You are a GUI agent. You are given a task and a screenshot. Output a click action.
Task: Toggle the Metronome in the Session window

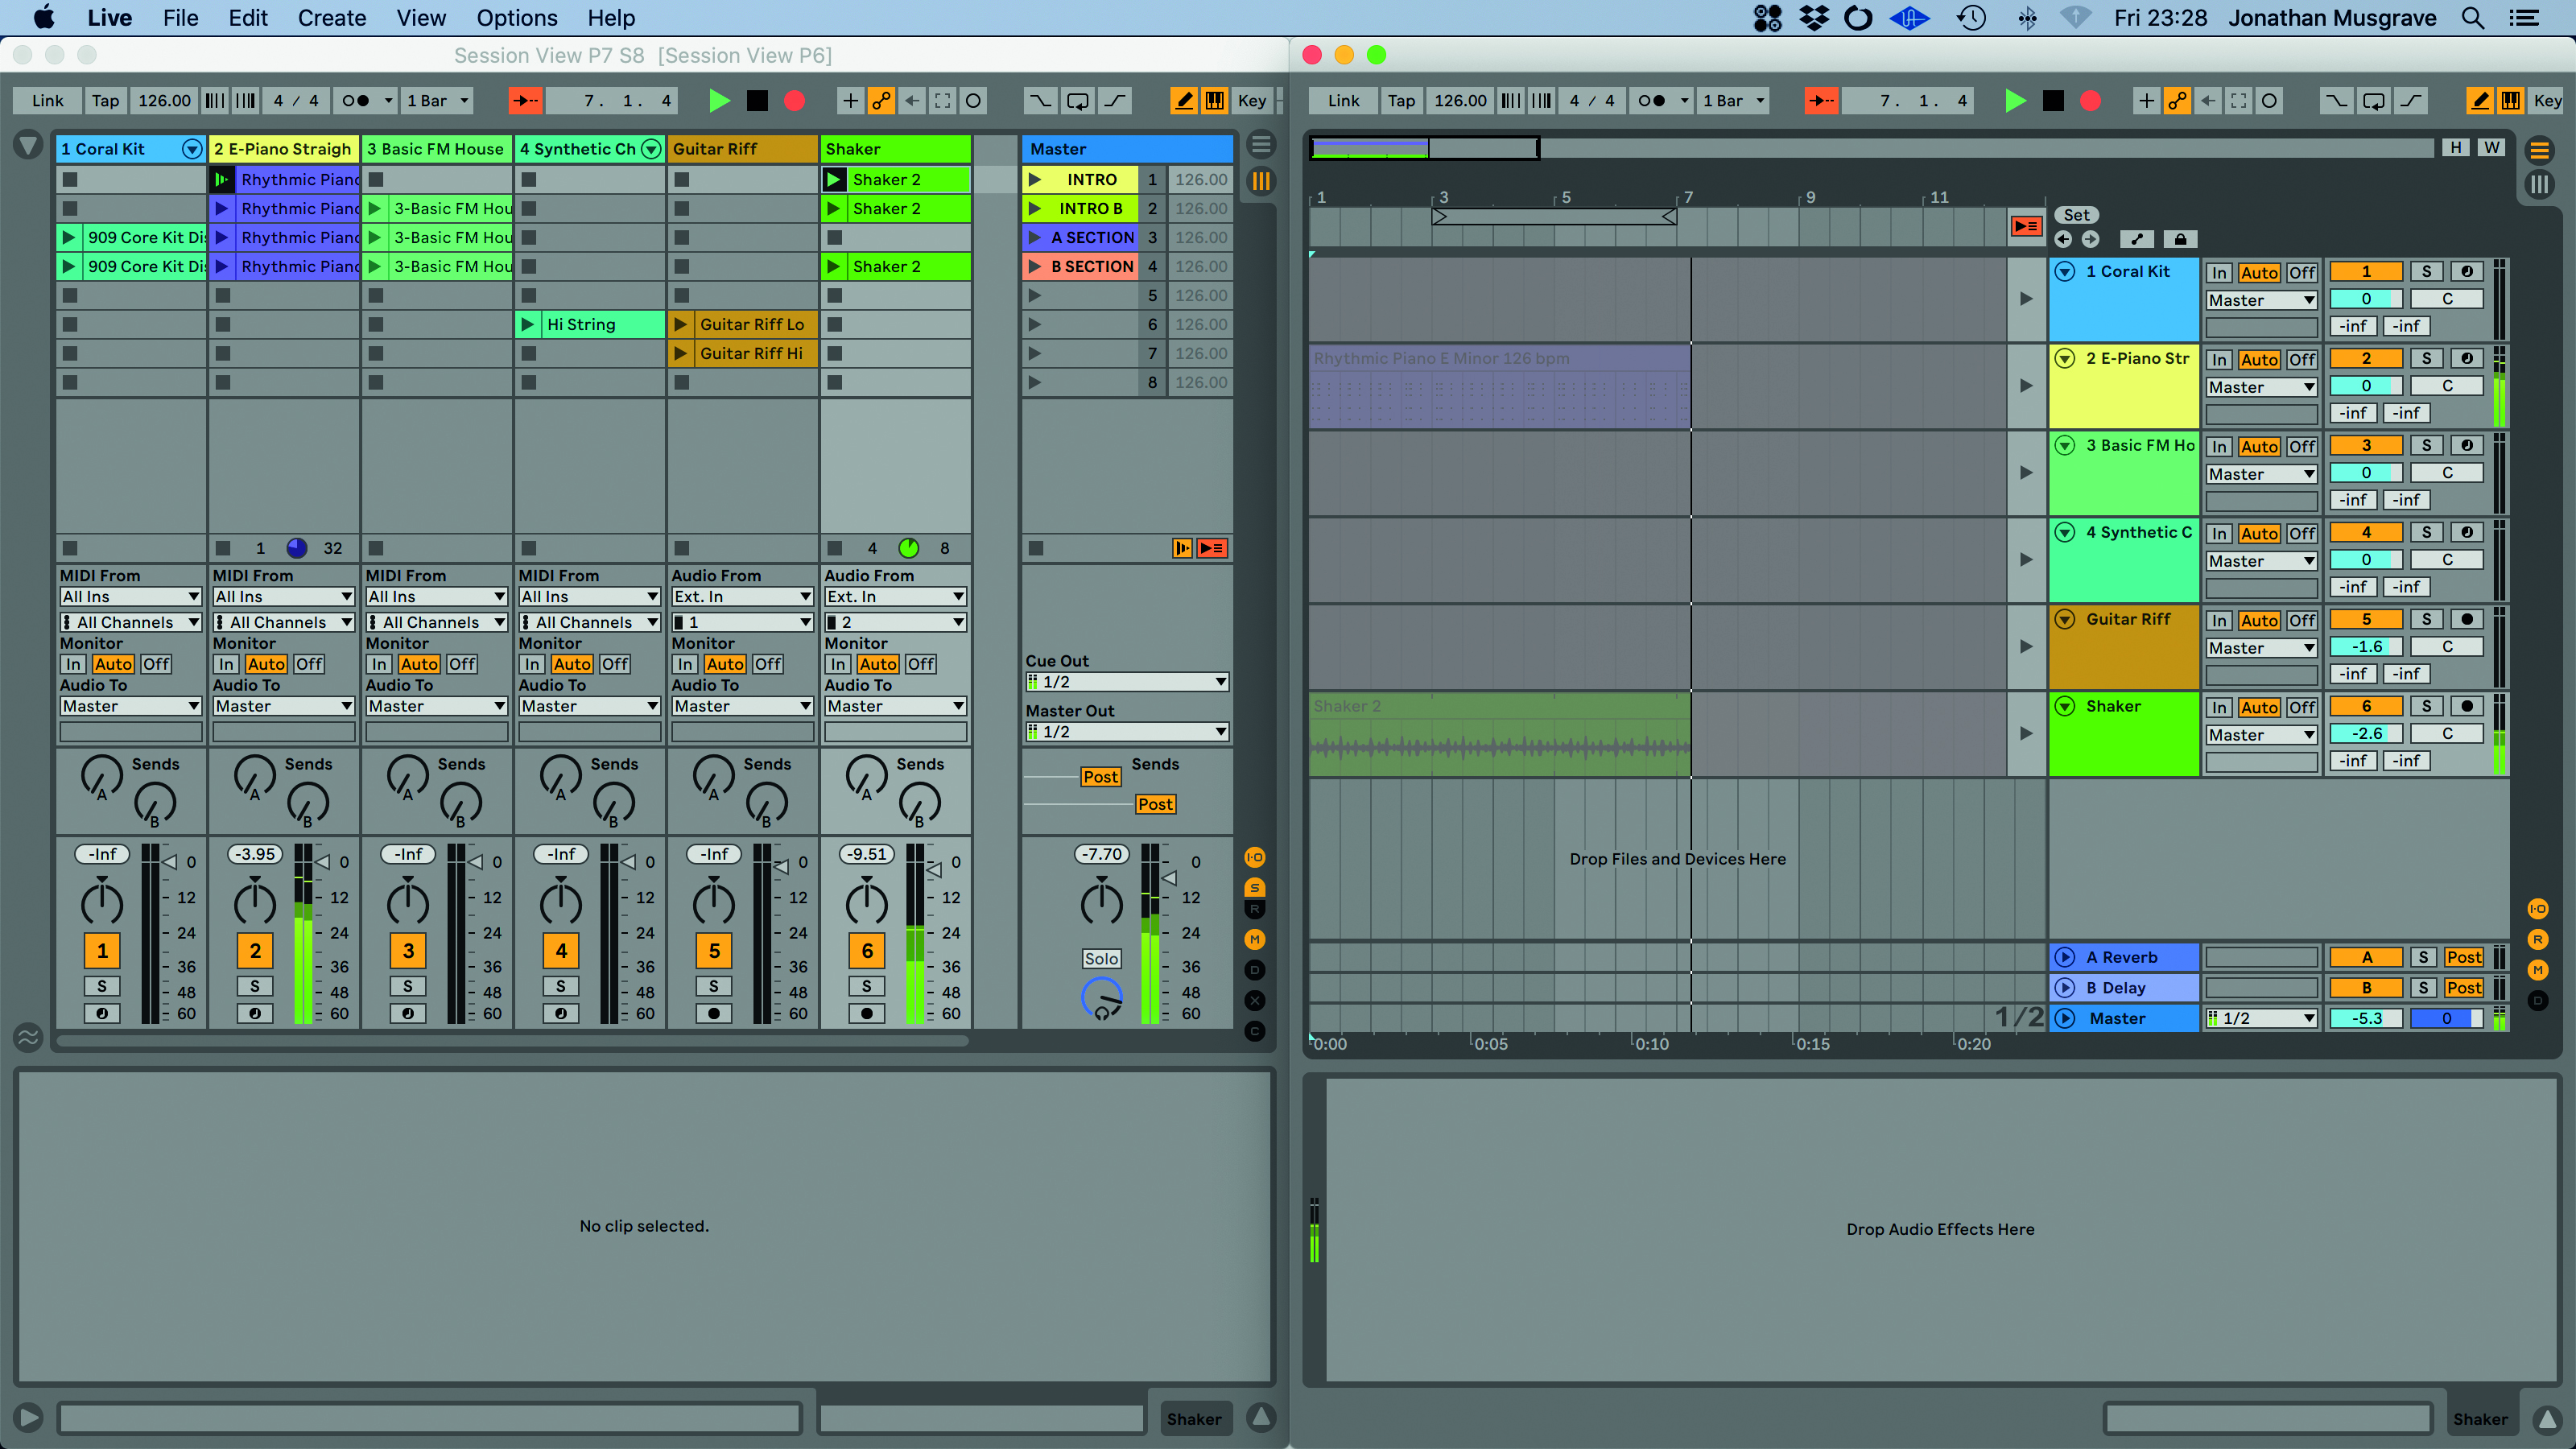click(x=355, y=100)
